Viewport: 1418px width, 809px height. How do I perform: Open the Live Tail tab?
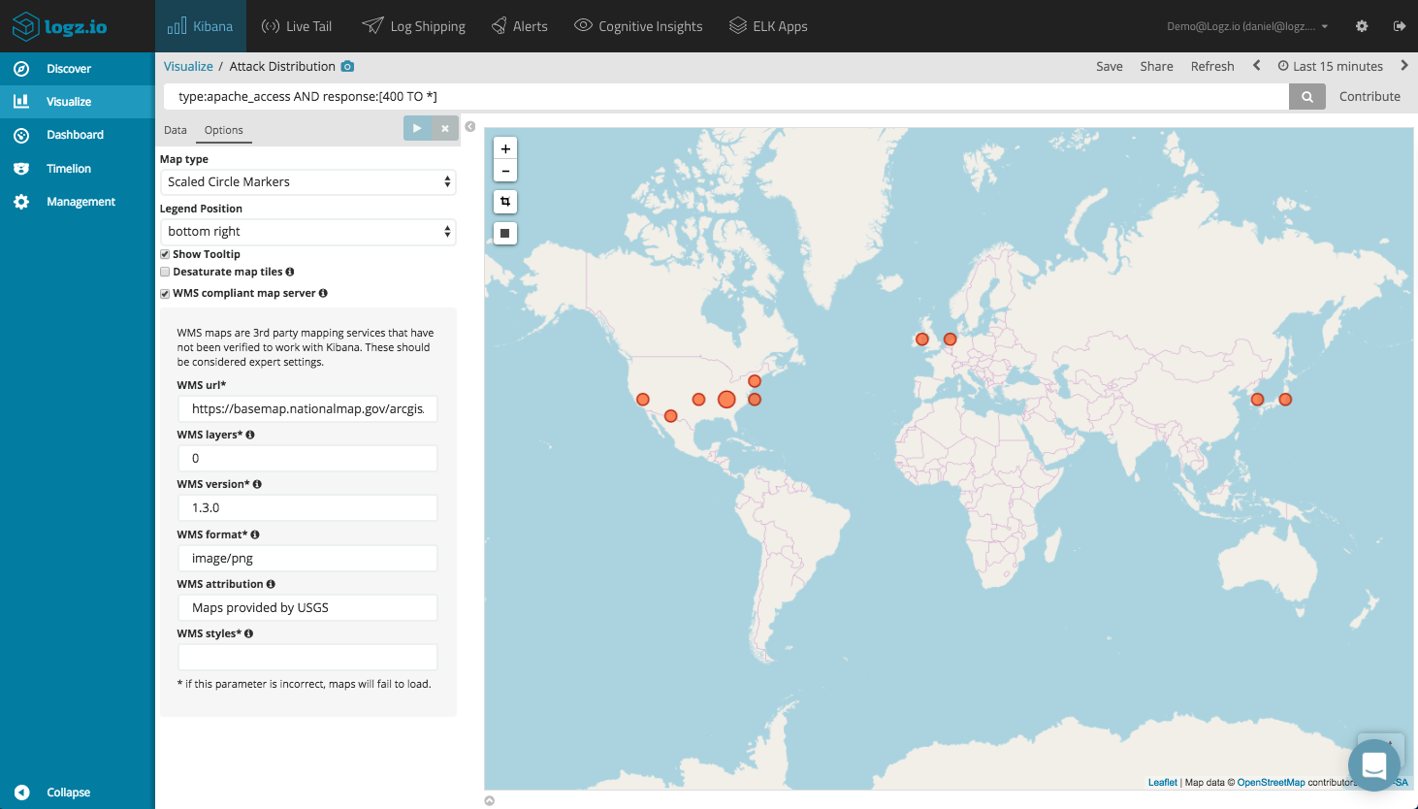coord(297,26)
